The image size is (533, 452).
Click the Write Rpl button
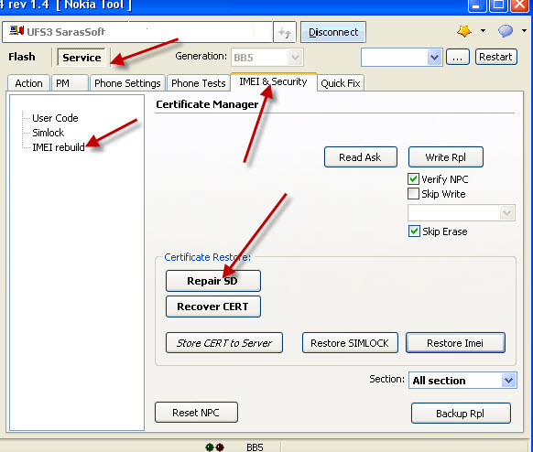445,157
